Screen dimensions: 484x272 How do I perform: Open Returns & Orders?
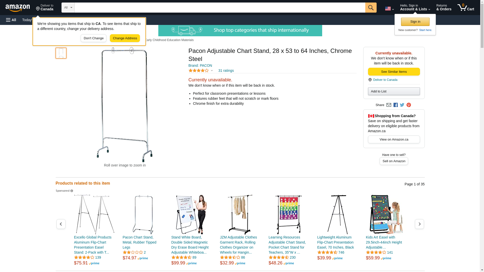444,8
